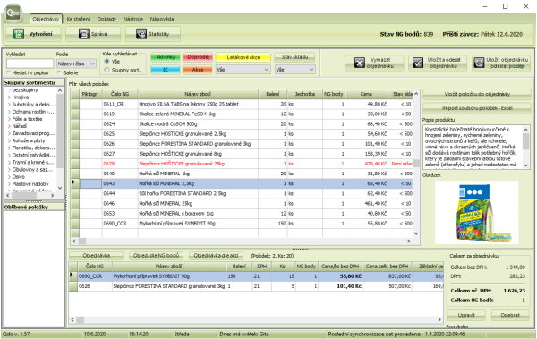Expand the Hnojiva tree group
This screenshot has width=537, height=339.
coord(9,97)
